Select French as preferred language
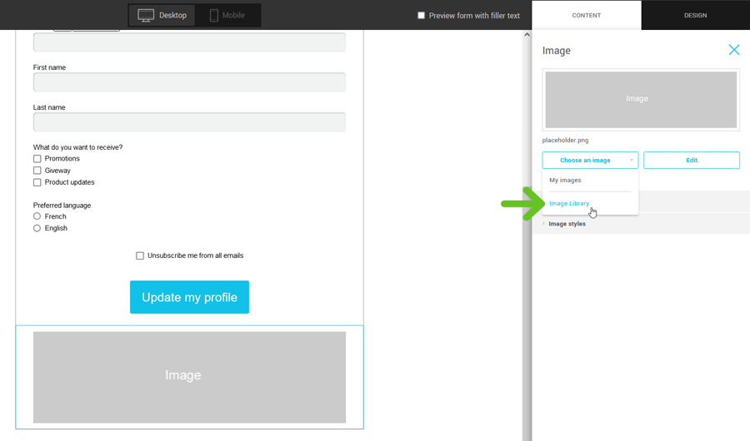 point(37,216)
